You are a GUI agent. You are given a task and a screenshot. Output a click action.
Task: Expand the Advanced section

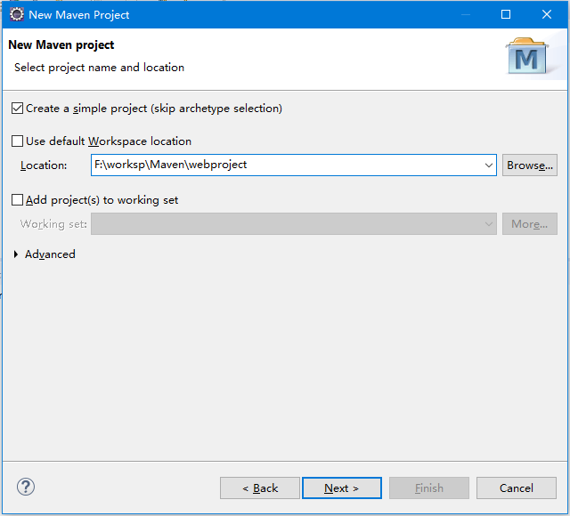(x=16, y=254)
